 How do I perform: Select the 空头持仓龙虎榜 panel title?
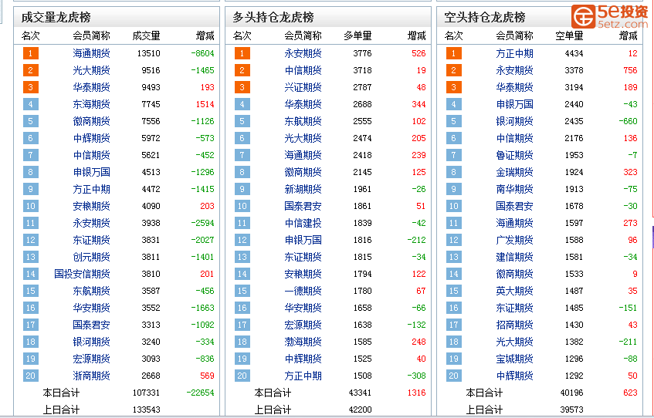pos(485,18)
